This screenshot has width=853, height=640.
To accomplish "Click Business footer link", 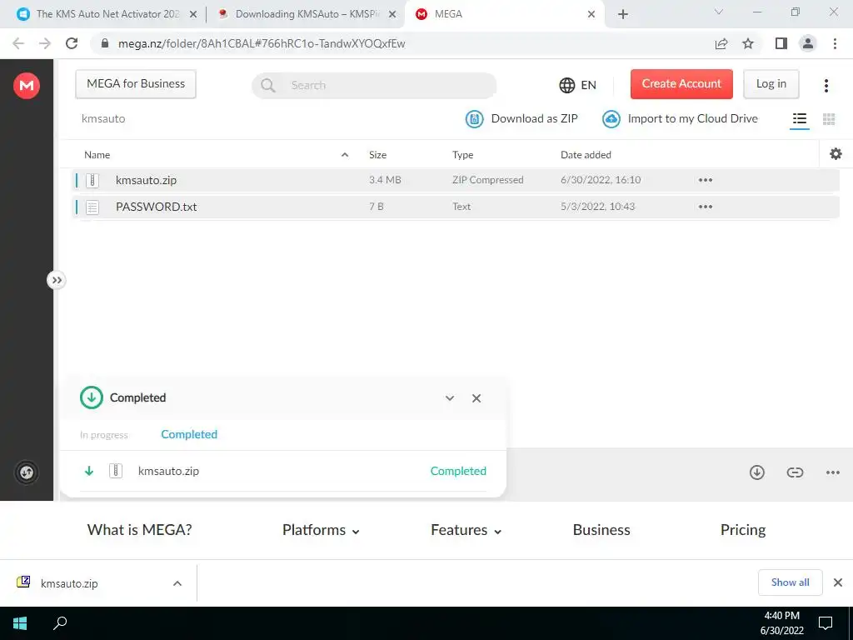I will [601, 530].
